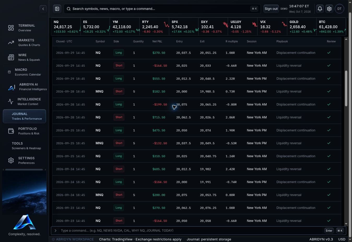
Task: Click the journal table vertical scrollbar thumb
Action: [346, 88]
